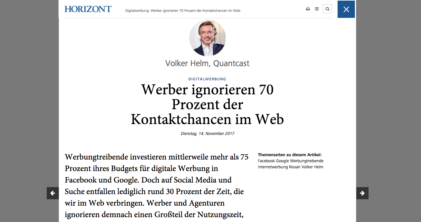The height and width of the screenshot is (222, 421).
Task: Go to the next article arrow
Action: click(x=362, y=193)
